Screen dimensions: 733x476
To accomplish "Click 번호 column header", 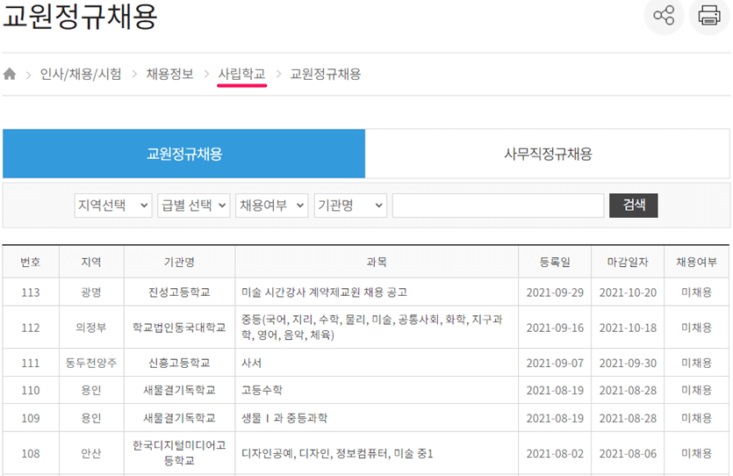I will click(x=31, y=262).
